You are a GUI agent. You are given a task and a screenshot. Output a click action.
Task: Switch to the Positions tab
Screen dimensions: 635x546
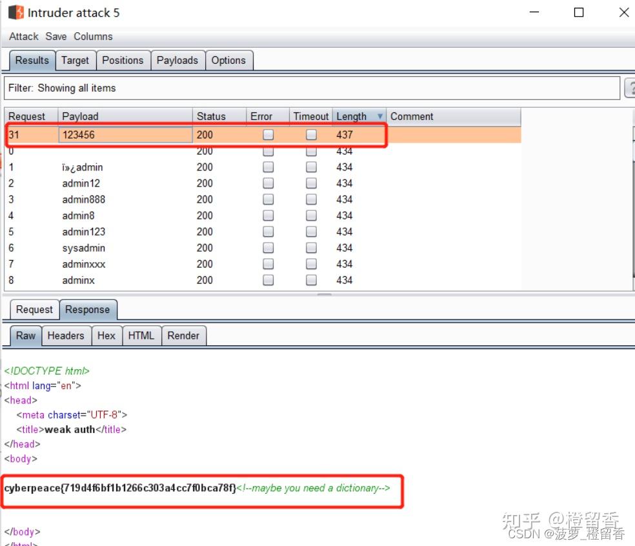tap(123, 61)
